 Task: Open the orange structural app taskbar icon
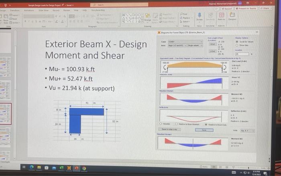(x=69, y=168)
